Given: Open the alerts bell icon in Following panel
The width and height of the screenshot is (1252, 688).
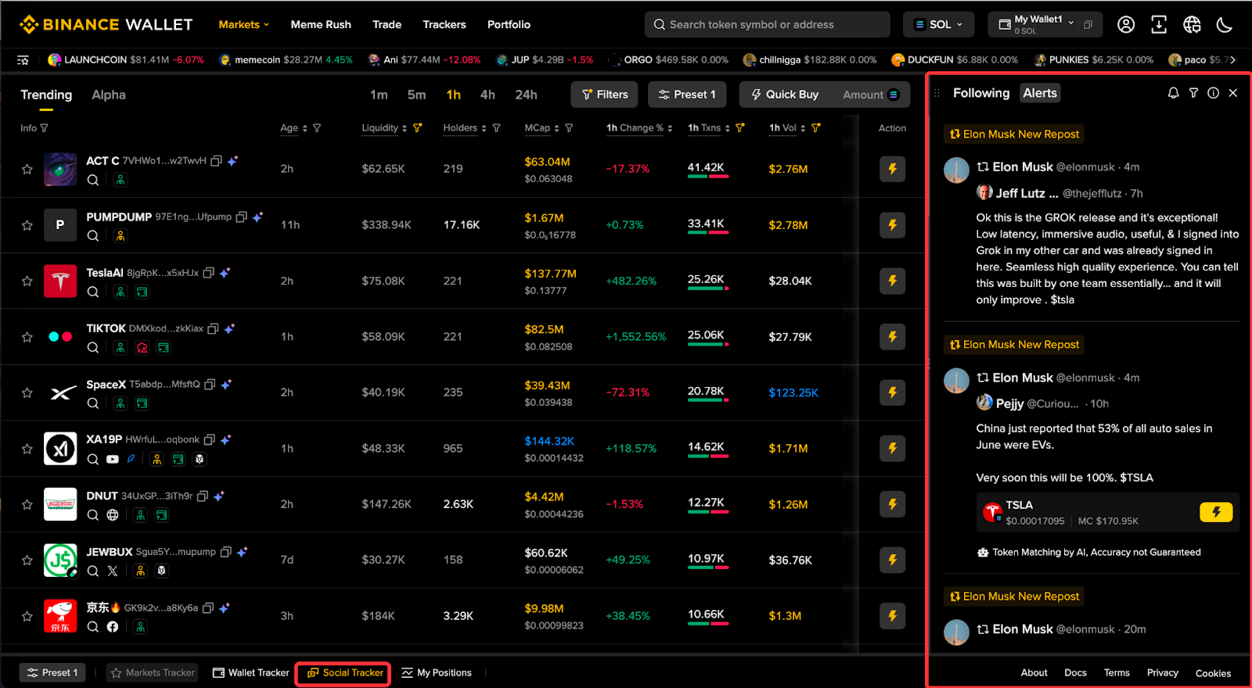Looking at the screenshot, I should 1173,93.
